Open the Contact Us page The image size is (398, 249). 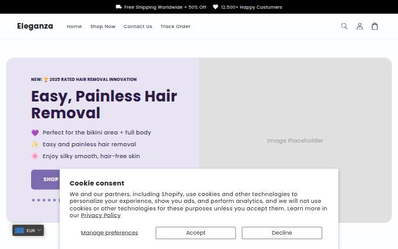click(x=138, y=26)
